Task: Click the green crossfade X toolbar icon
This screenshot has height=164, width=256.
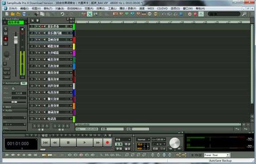Action: coord(90,14)
